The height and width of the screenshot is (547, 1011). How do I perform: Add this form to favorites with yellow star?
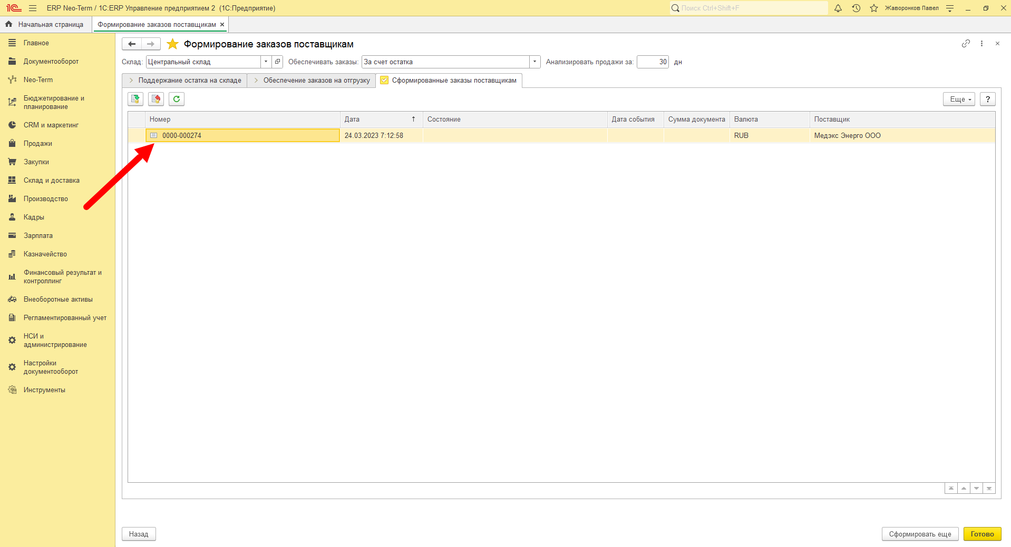pyautogui.click(x=172, y=44)
